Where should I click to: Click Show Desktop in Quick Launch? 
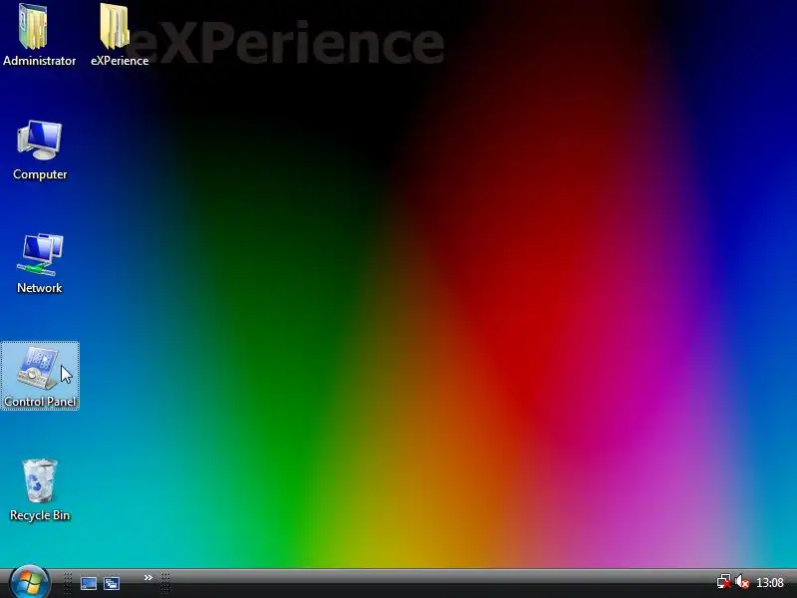tap(89, 583)
